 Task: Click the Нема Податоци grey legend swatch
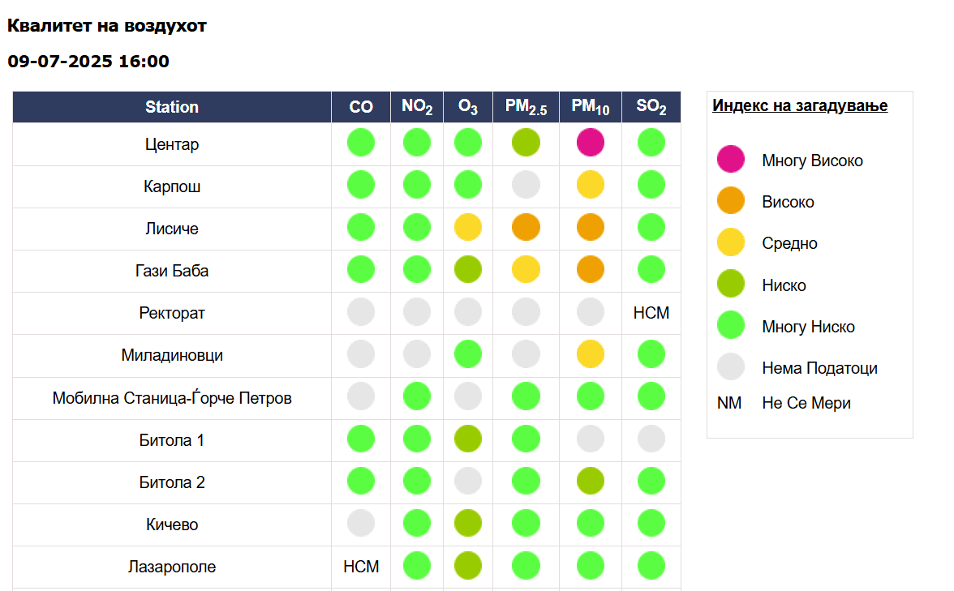pyautogui.click(x=730, y=367)
